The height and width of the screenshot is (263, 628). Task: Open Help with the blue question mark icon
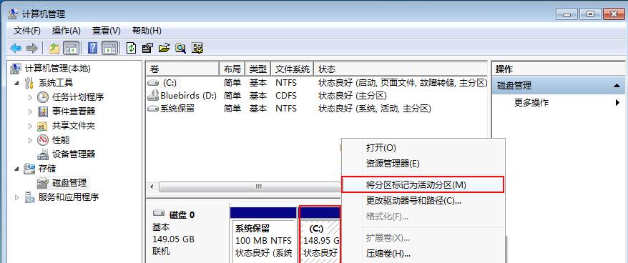point(92,49)
